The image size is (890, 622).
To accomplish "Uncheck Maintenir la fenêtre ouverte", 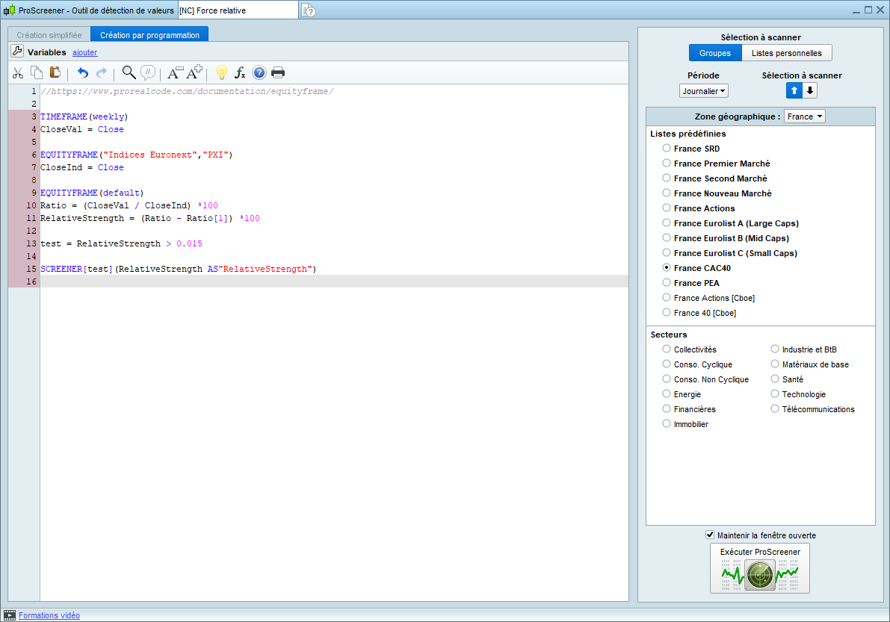I will [710, 535].
